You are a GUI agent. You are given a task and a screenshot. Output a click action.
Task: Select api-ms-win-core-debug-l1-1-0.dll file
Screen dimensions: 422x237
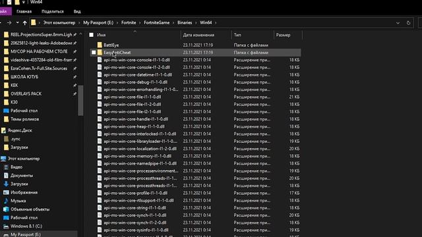tap(135, 82)
